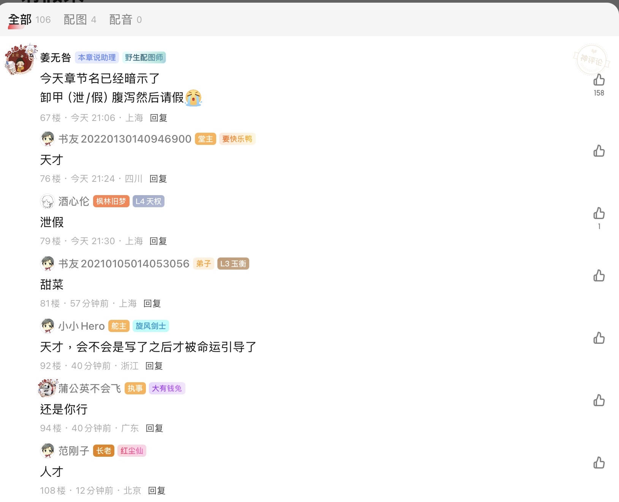Like 蒲公英不会飞's 还是你行 comment
The image size is (619, 502).
[x=599, y=400]
